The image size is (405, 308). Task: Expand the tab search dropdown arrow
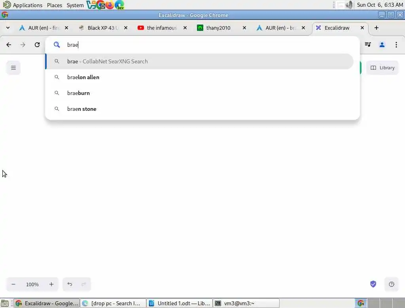click(x=8, y=28)
